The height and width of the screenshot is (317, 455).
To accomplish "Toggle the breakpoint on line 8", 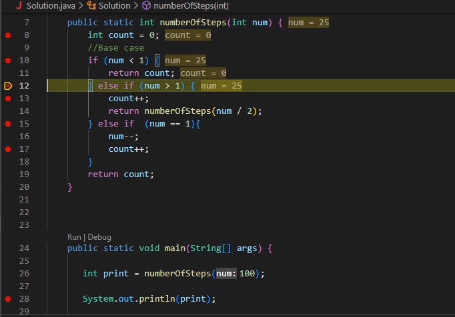I will 8,35.
